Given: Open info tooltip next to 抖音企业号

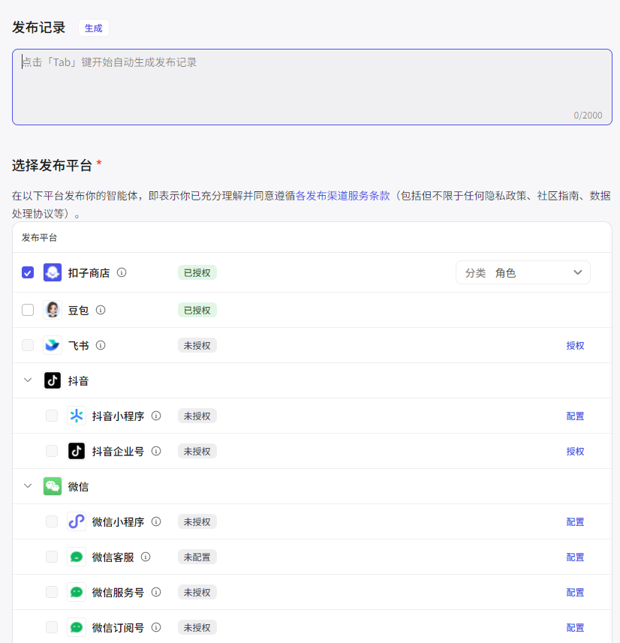Looking at the screenshot, I should [x=156, y=451].
